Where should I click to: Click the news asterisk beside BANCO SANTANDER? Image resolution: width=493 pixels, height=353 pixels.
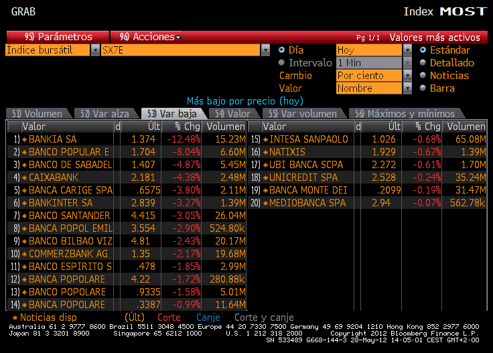click(24, 216)
